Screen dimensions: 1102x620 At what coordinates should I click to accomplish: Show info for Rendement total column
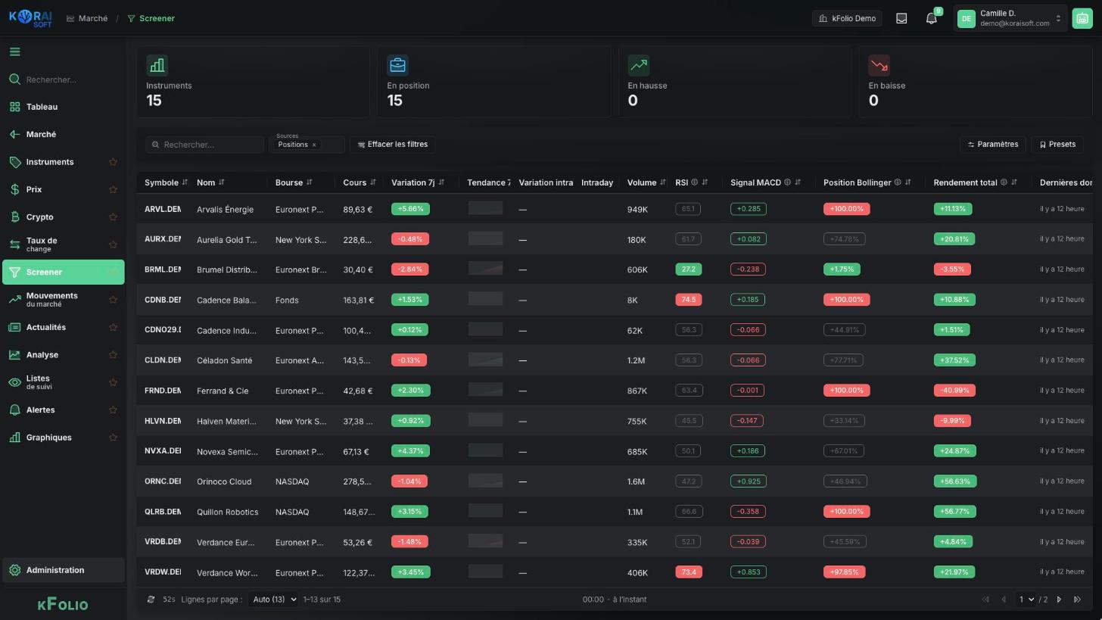(1004, 182)
